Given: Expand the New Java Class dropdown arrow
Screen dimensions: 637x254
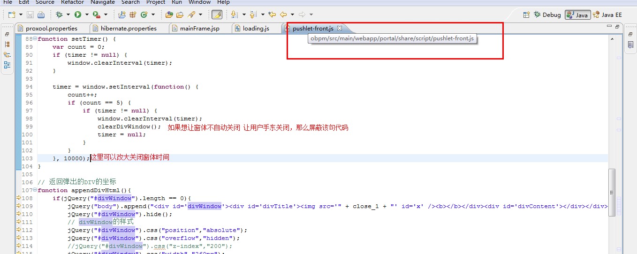Looking at the screenshot, I should click(x=153, y=15).
